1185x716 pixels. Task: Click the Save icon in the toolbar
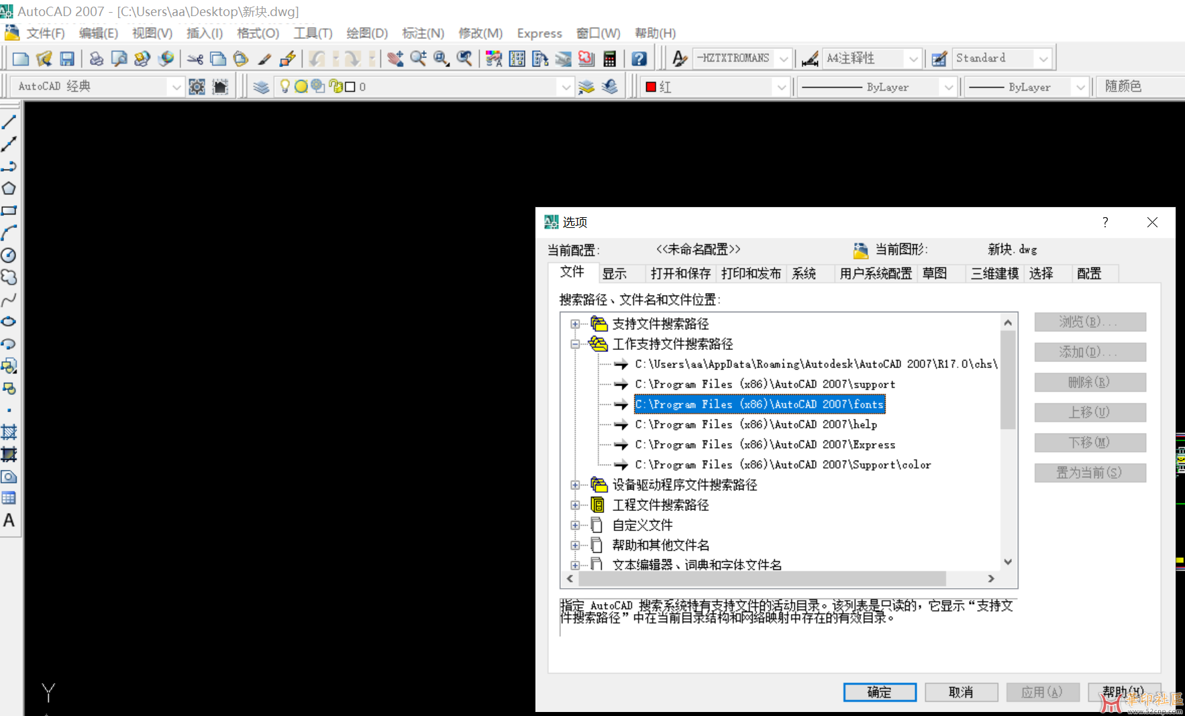pyautogui.click(x=66, y=59)
